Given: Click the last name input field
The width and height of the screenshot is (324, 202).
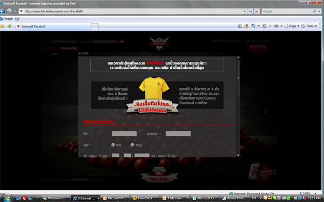Looking at the screenshot, I should [178, 134].
